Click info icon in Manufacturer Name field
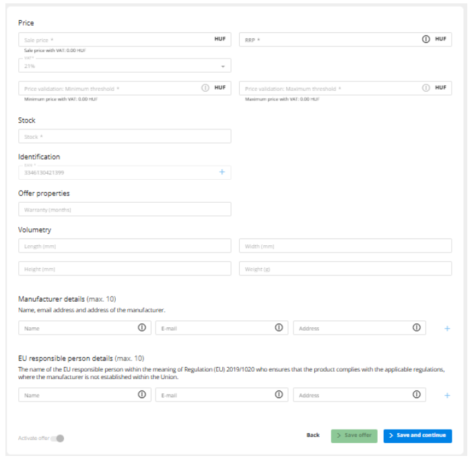 142,328
